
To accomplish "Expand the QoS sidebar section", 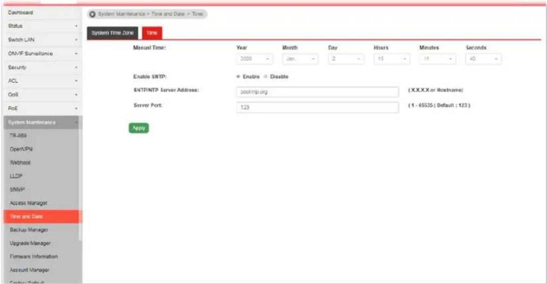I will coord(43,94).
